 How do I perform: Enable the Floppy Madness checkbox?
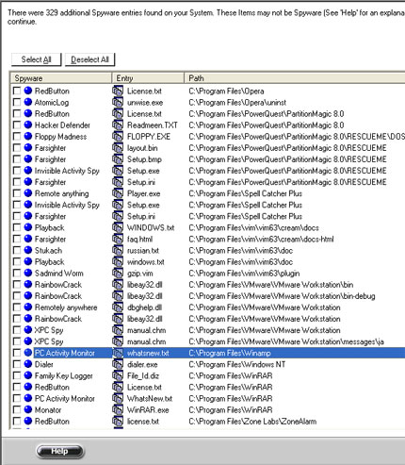tap(17, 137)
